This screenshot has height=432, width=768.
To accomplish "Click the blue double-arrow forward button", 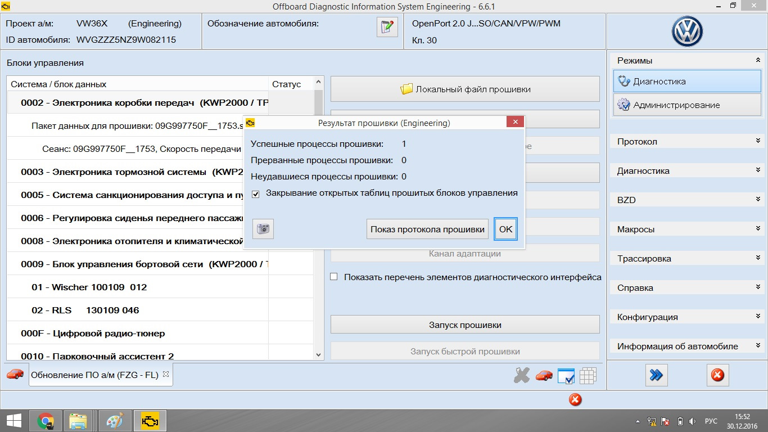I will 656,375.
